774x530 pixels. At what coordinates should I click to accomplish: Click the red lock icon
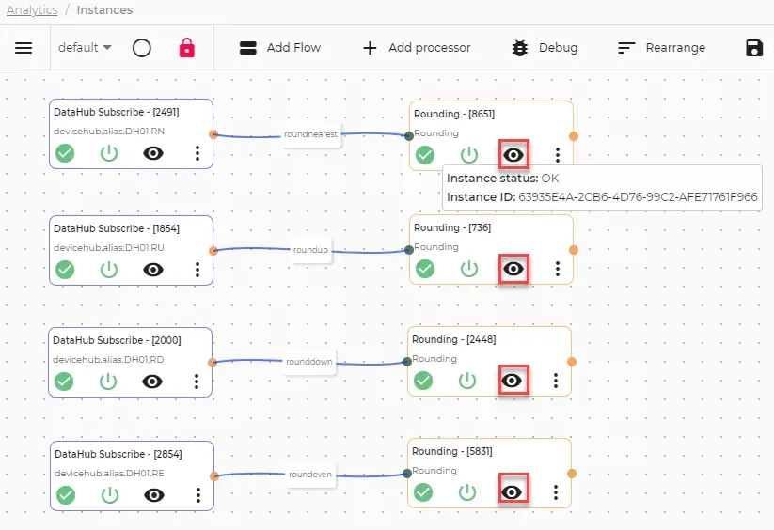point(186,48)
